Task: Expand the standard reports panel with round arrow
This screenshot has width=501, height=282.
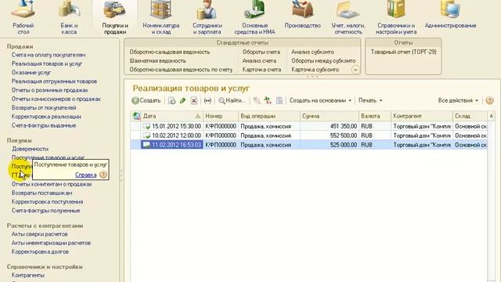Action: coord(355,70)
